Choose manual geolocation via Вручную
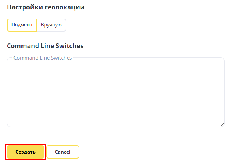This screenshot has width=229, height=165. [51, 25]
